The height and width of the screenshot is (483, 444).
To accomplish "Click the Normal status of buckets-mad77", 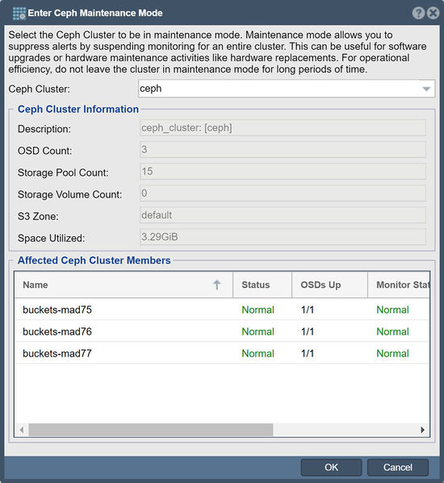I will coord(258,354).
